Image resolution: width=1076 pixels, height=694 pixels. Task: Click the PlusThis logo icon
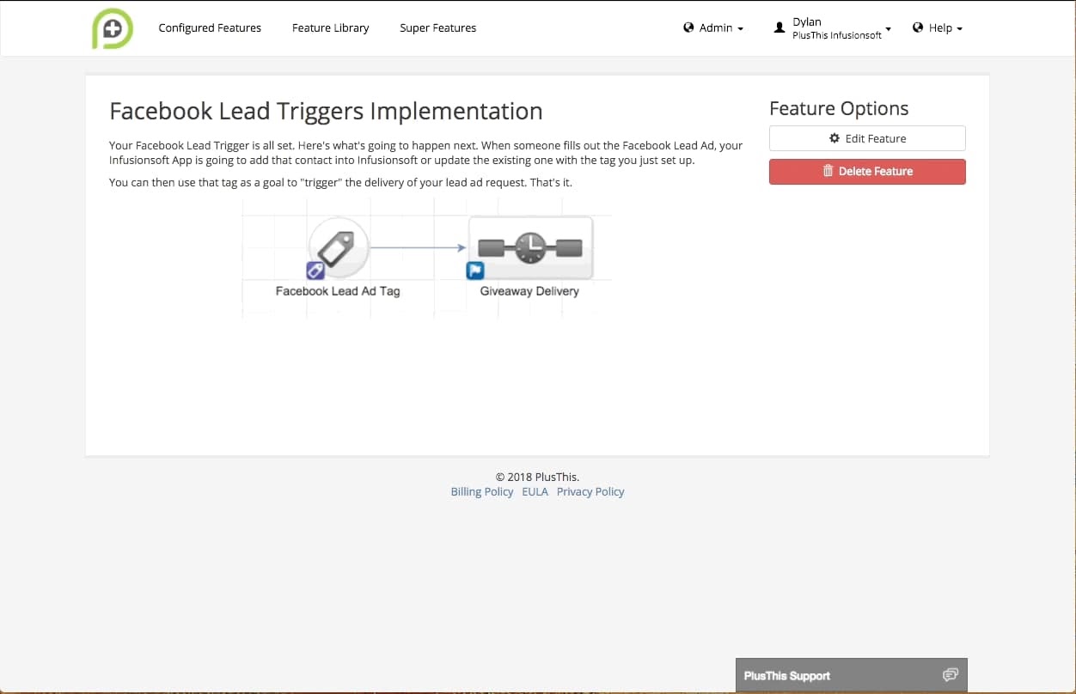point(113,28)
